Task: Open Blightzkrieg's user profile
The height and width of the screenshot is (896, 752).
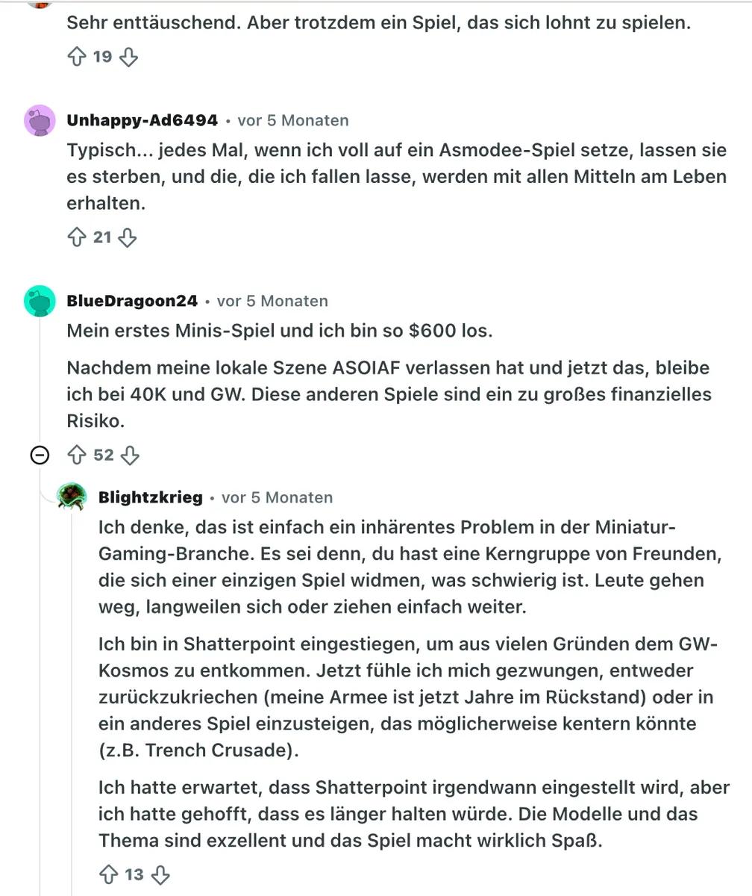Action: click(150, 497)
